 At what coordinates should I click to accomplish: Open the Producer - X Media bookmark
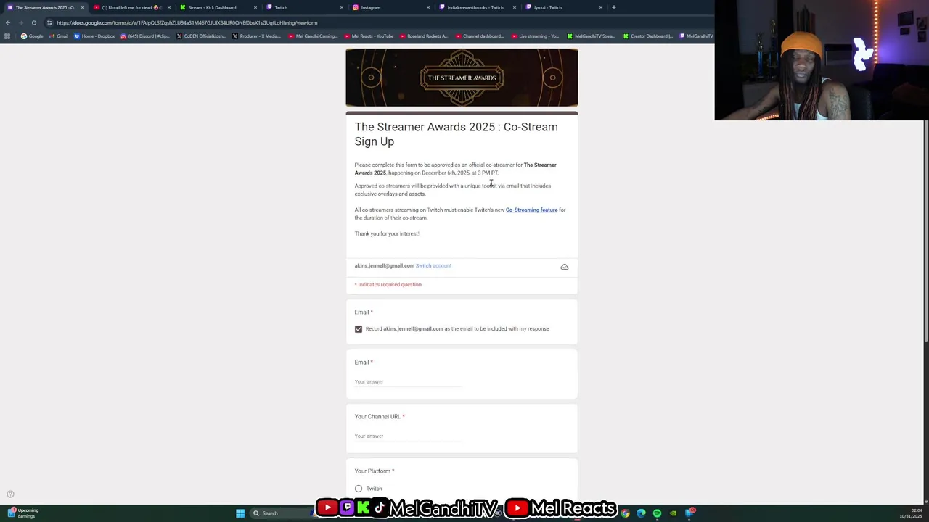[x=256, y=36]
